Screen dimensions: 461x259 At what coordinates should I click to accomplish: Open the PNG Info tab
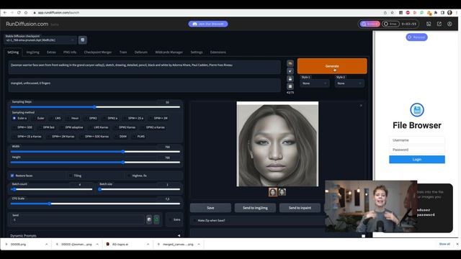click(70, 52)
